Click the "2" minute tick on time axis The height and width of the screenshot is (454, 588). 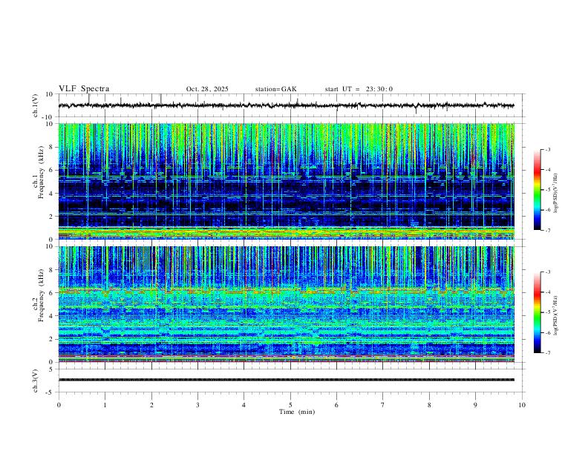pos(151,405)
